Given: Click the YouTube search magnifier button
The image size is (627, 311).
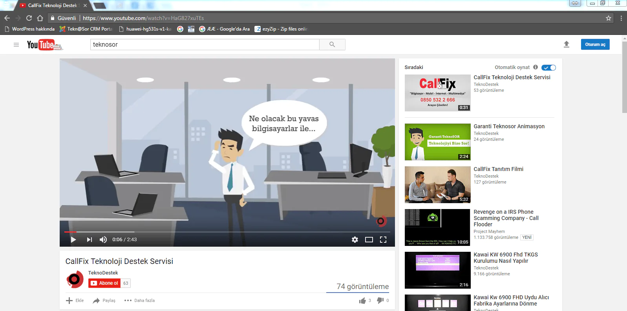Looking at the screenshot, I should point(332,44).
